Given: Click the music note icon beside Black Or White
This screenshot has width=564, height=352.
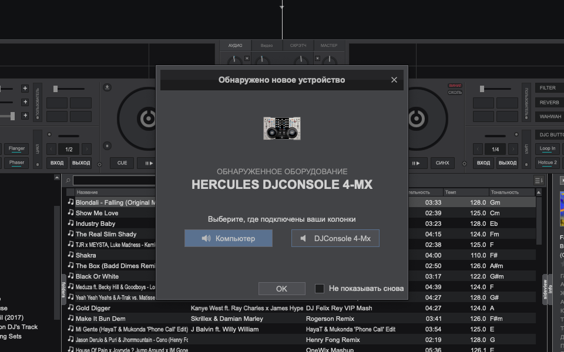Looking at the screenshot, I should 71,276.
